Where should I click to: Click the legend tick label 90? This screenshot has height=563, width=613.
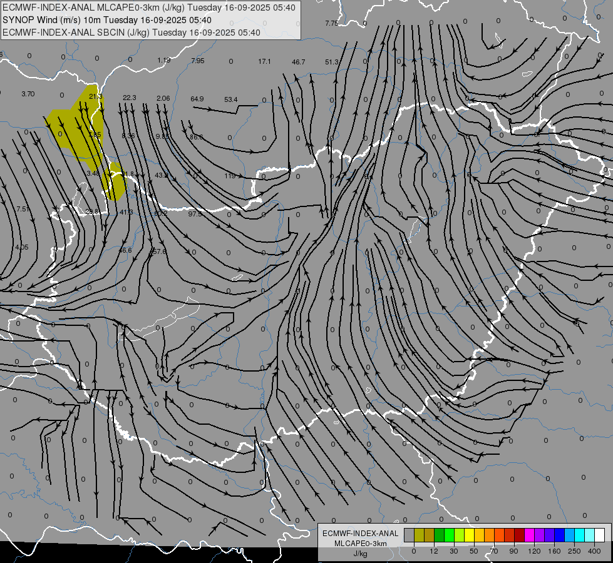pyautogui.click(x=513, y=551)
